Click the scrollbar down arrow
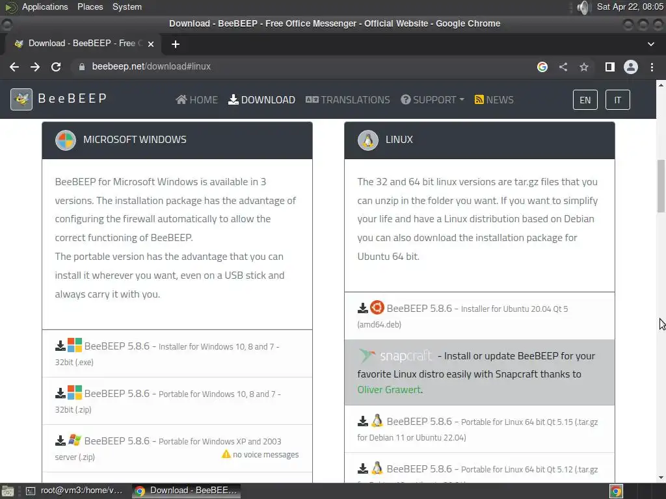The width and height of the screenshot is (666, 499). (661, 478)
